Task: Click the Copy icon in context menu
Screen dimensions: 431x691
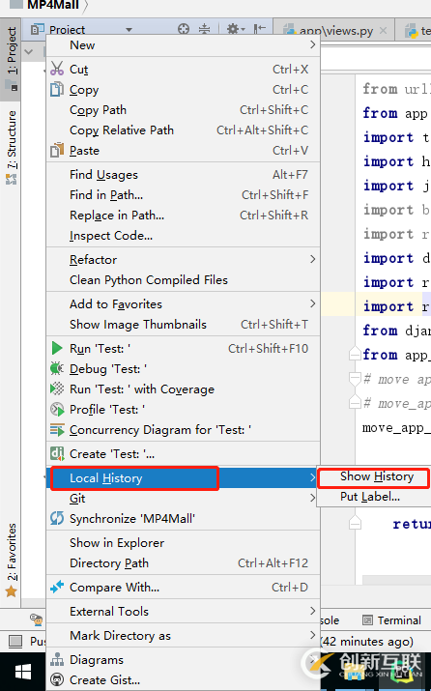Action: (57, 90)
